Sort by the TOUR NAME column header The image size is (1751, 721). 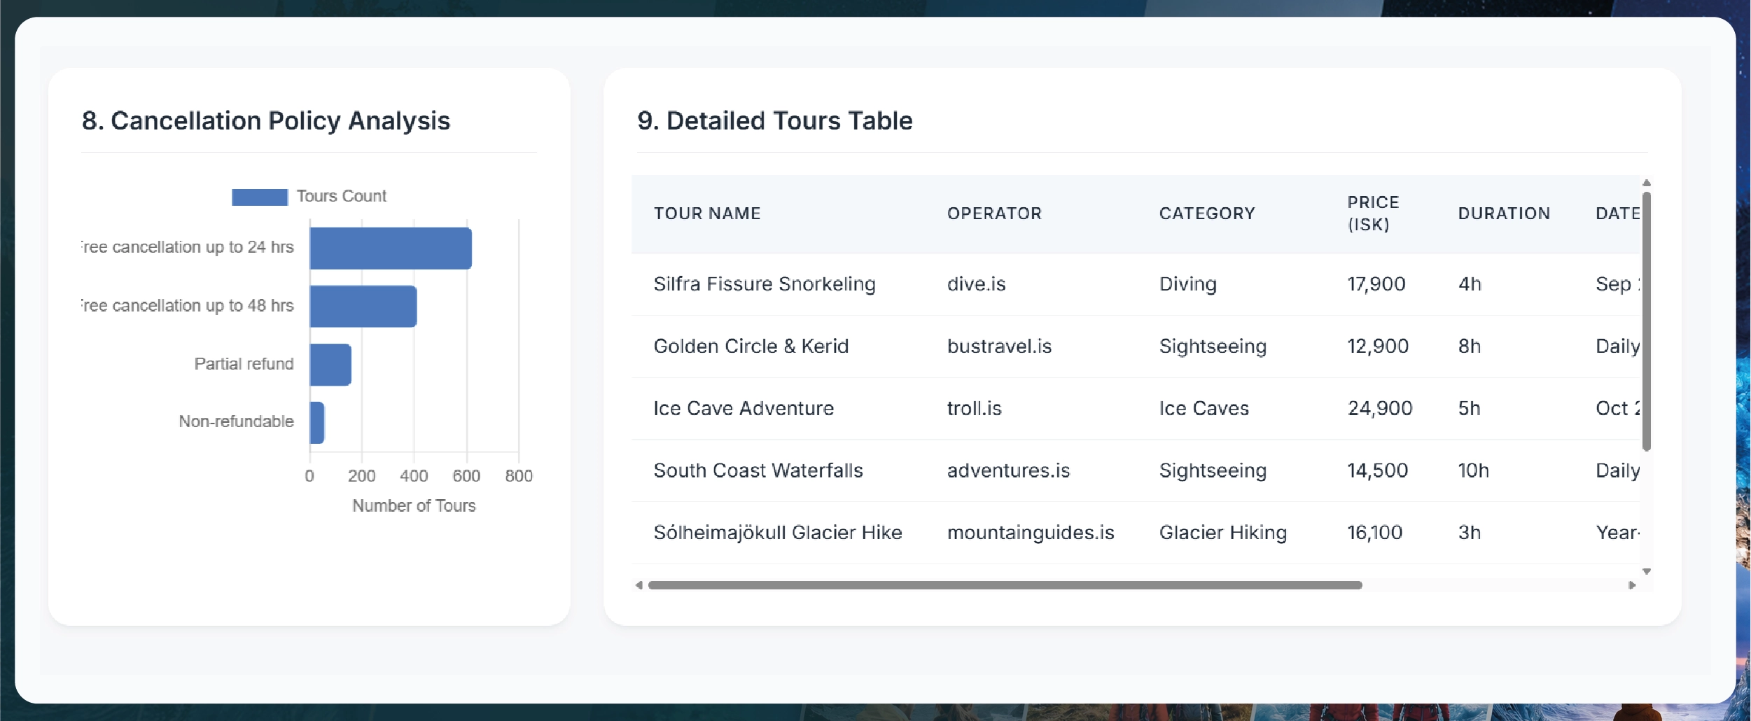pos(707,213)
